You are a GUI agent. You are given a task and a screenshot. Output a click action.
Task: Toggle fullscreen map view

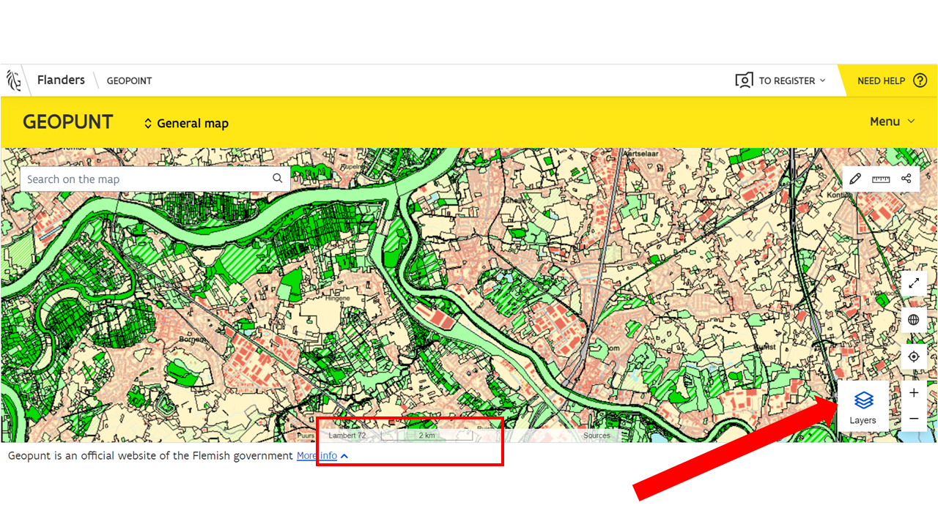coord(914,283)
